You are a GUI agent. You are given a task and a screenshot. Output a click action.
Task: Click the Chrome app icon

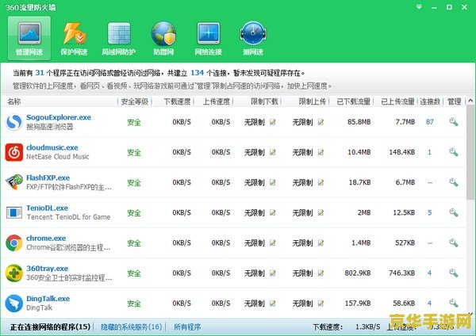(14, 243)
